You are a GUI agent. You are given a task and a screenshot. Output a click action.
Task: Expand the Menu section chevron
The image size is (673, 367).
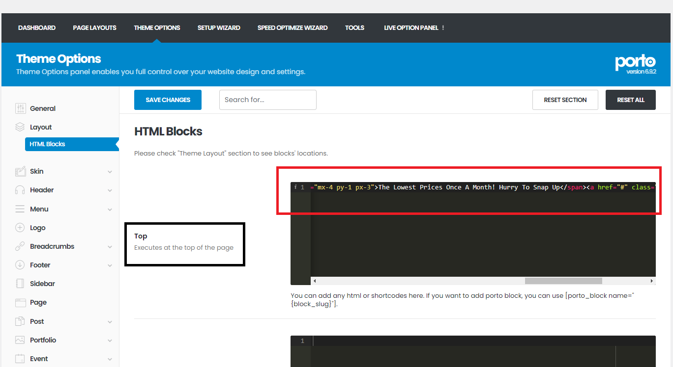click(110, 210)
